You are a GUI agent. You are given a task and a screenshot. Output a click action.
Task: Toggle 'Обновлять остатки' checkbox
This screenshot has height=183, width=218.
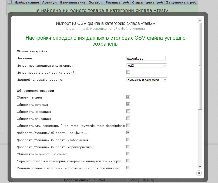(x=128, y=104)
